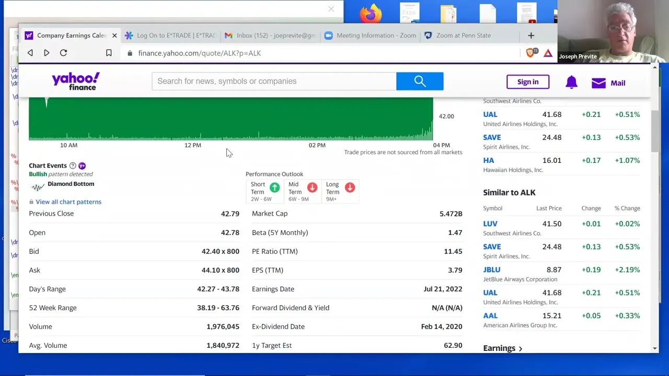This screenshot has height=376, width=669.
Task: Click Earnings Date value Jul 21, 2022
Action: (443, 289)
